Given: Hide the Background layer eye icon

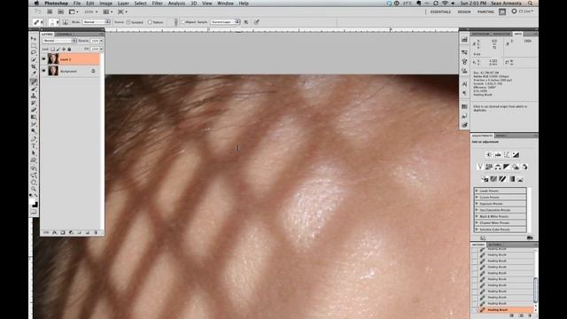Looking at the screenshot, I should point(43,71).
